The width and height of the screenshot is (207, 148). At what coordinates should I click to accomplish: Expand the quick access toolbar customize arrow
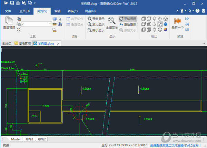(35, 3)
